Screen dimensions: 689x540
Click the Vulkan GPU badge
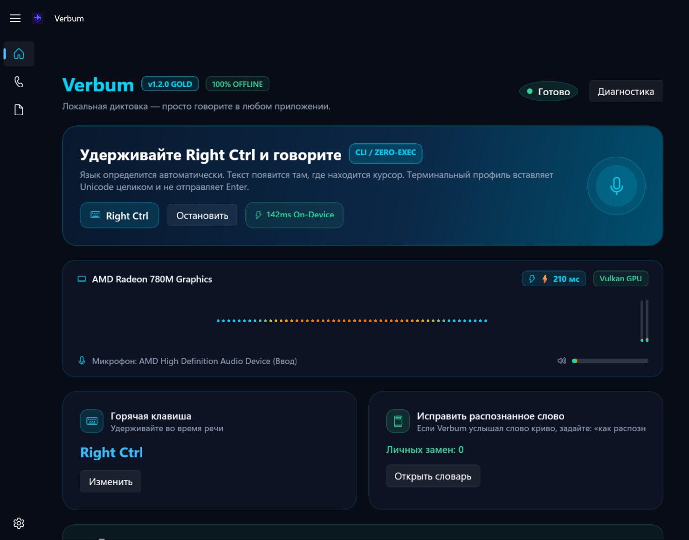coord(620,278)
